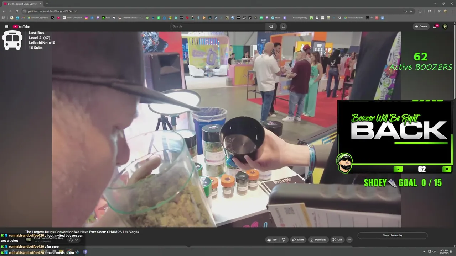
Task: Open more actions ellipsis under the video
Action: pyautogui.click(x=349, y=240)
